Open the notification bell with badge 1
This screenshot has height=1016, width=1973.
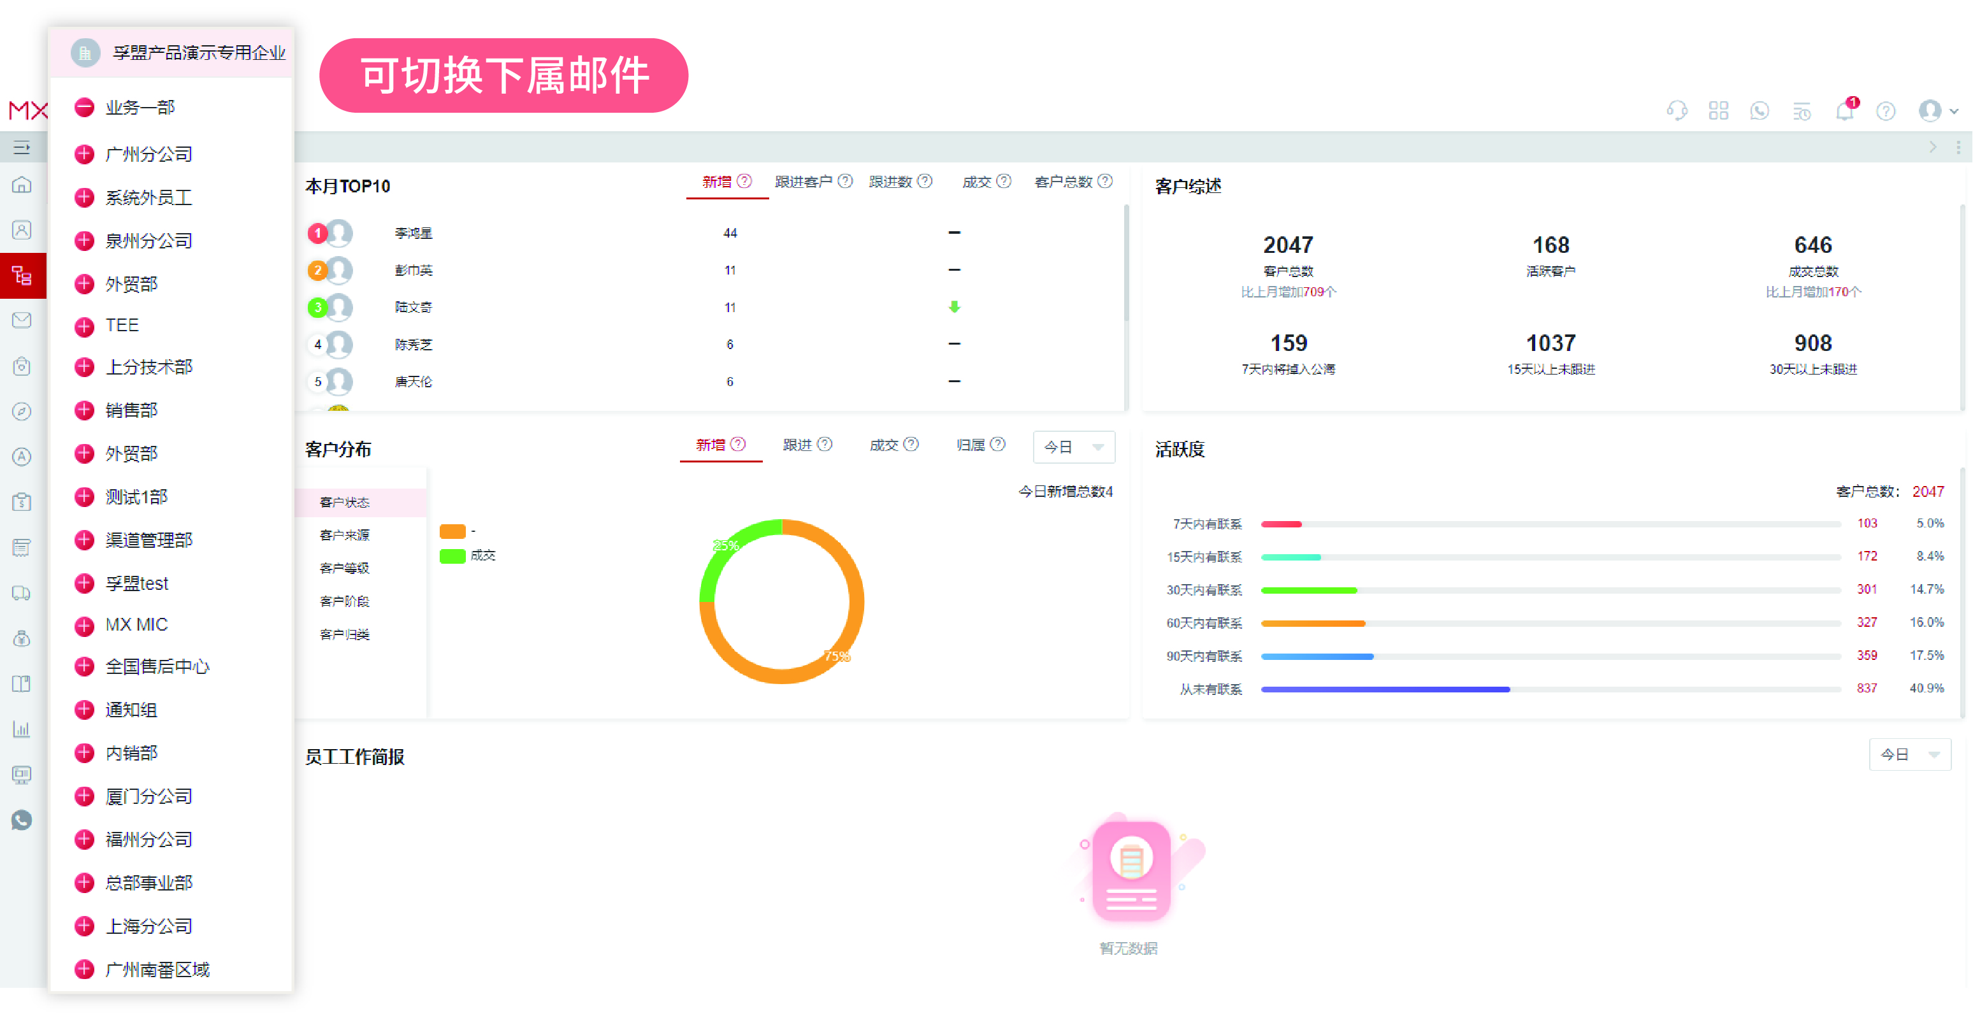point(1845,111)
